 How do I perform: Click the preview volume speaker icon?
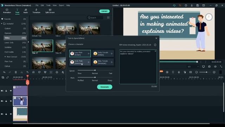tap(215, 66)
